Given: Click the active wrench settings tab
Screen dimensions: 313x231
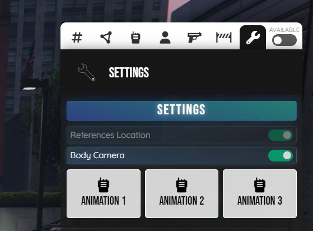Looking at the screenshot, I should [x=253, y=38].
